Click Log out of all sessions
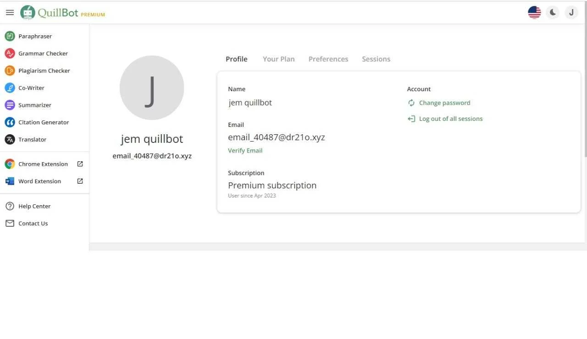The height and width of the screenshot is (339, 587). [x=451, y=119]
